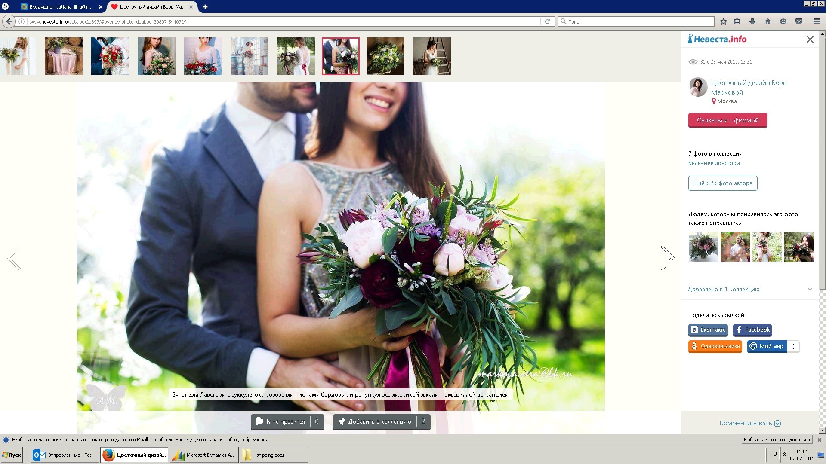Go to the previous photo with the left arrow
The height and width of the screenshot is (464, 826).
click(x=14, y=258)
